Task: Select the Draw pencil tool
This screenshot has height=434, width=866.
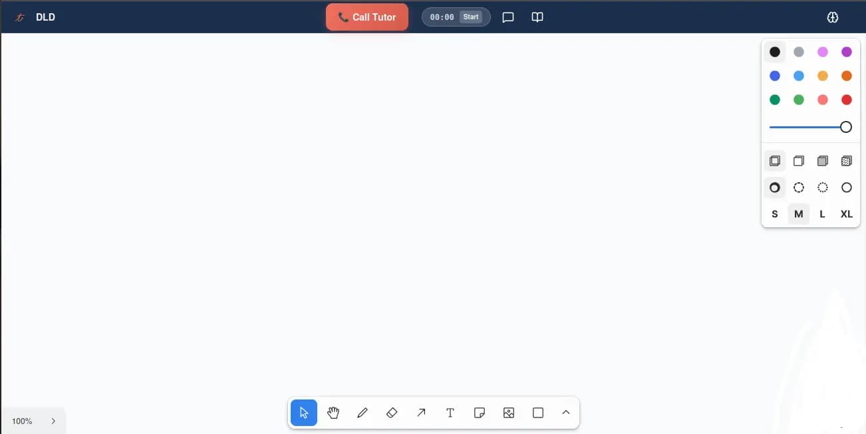Action: coord(362,413)
